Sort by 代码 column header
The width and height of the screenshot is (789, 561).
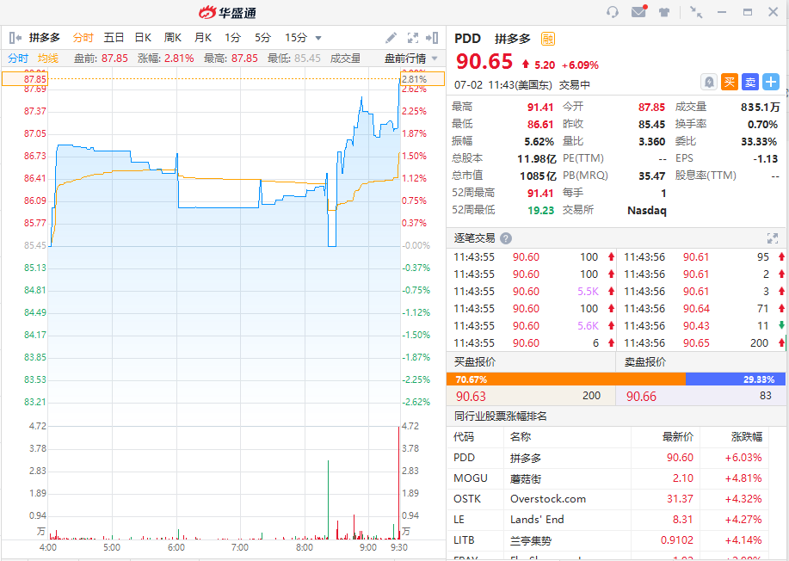coord(464,437)
